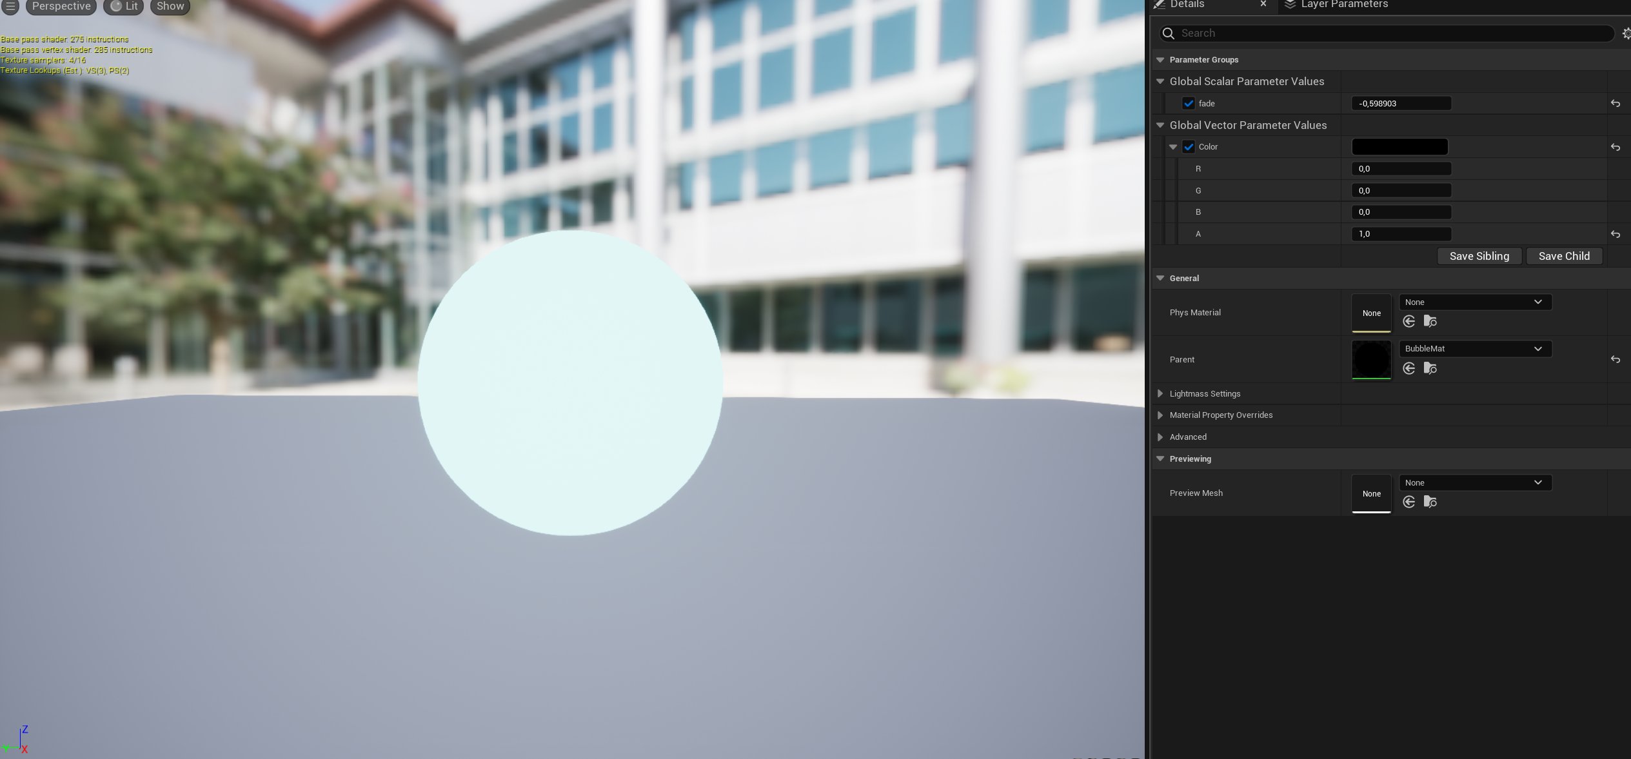Click the Save Child button
The height and width of the screenshot is (759, 1631).
1564,255
